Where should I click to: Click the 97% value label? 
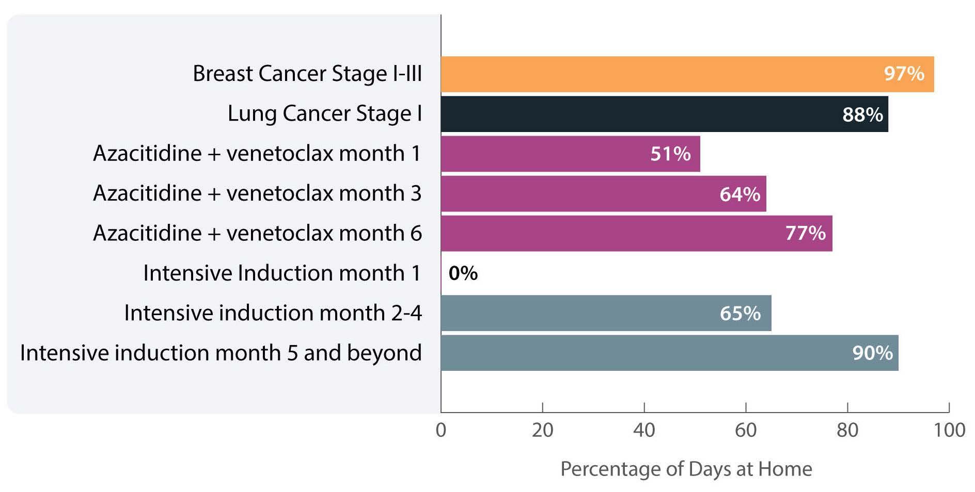904,74
